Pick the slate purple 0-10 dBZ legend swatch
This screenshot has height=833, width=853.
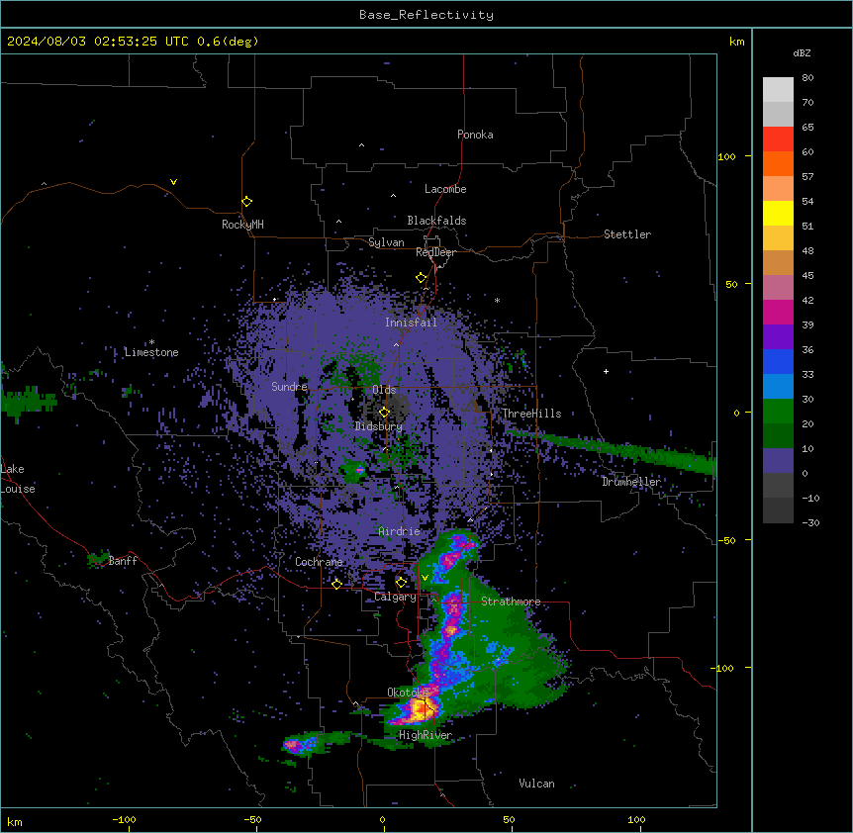pos(778,461)
